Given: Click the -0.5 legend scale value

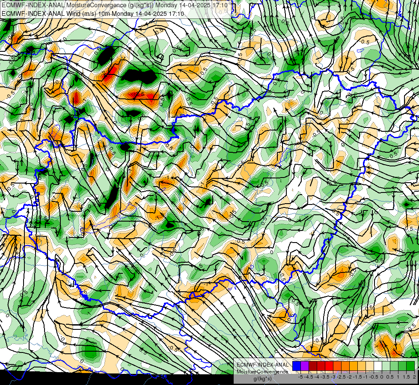Looking at the screenshot, I should click(374, 377).
